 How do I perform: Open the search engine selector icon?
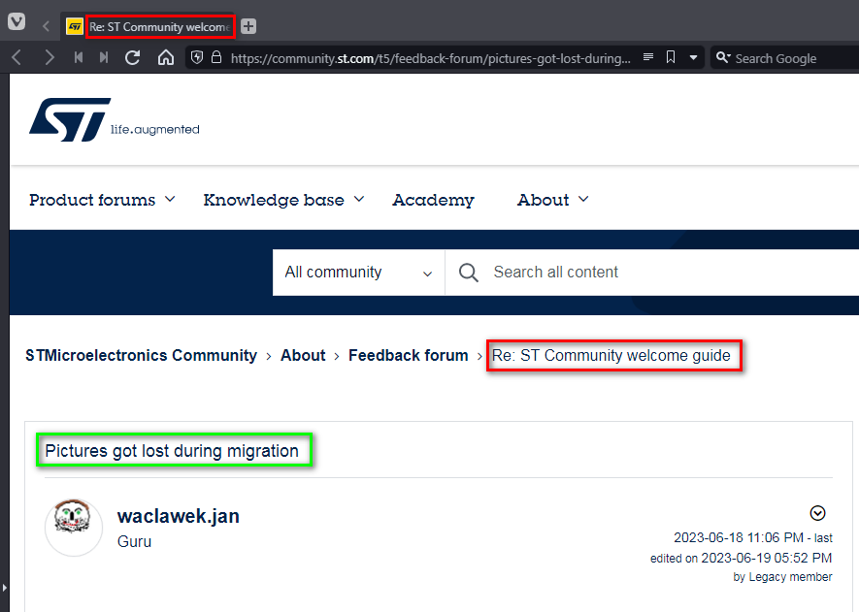tap(723, 57)
